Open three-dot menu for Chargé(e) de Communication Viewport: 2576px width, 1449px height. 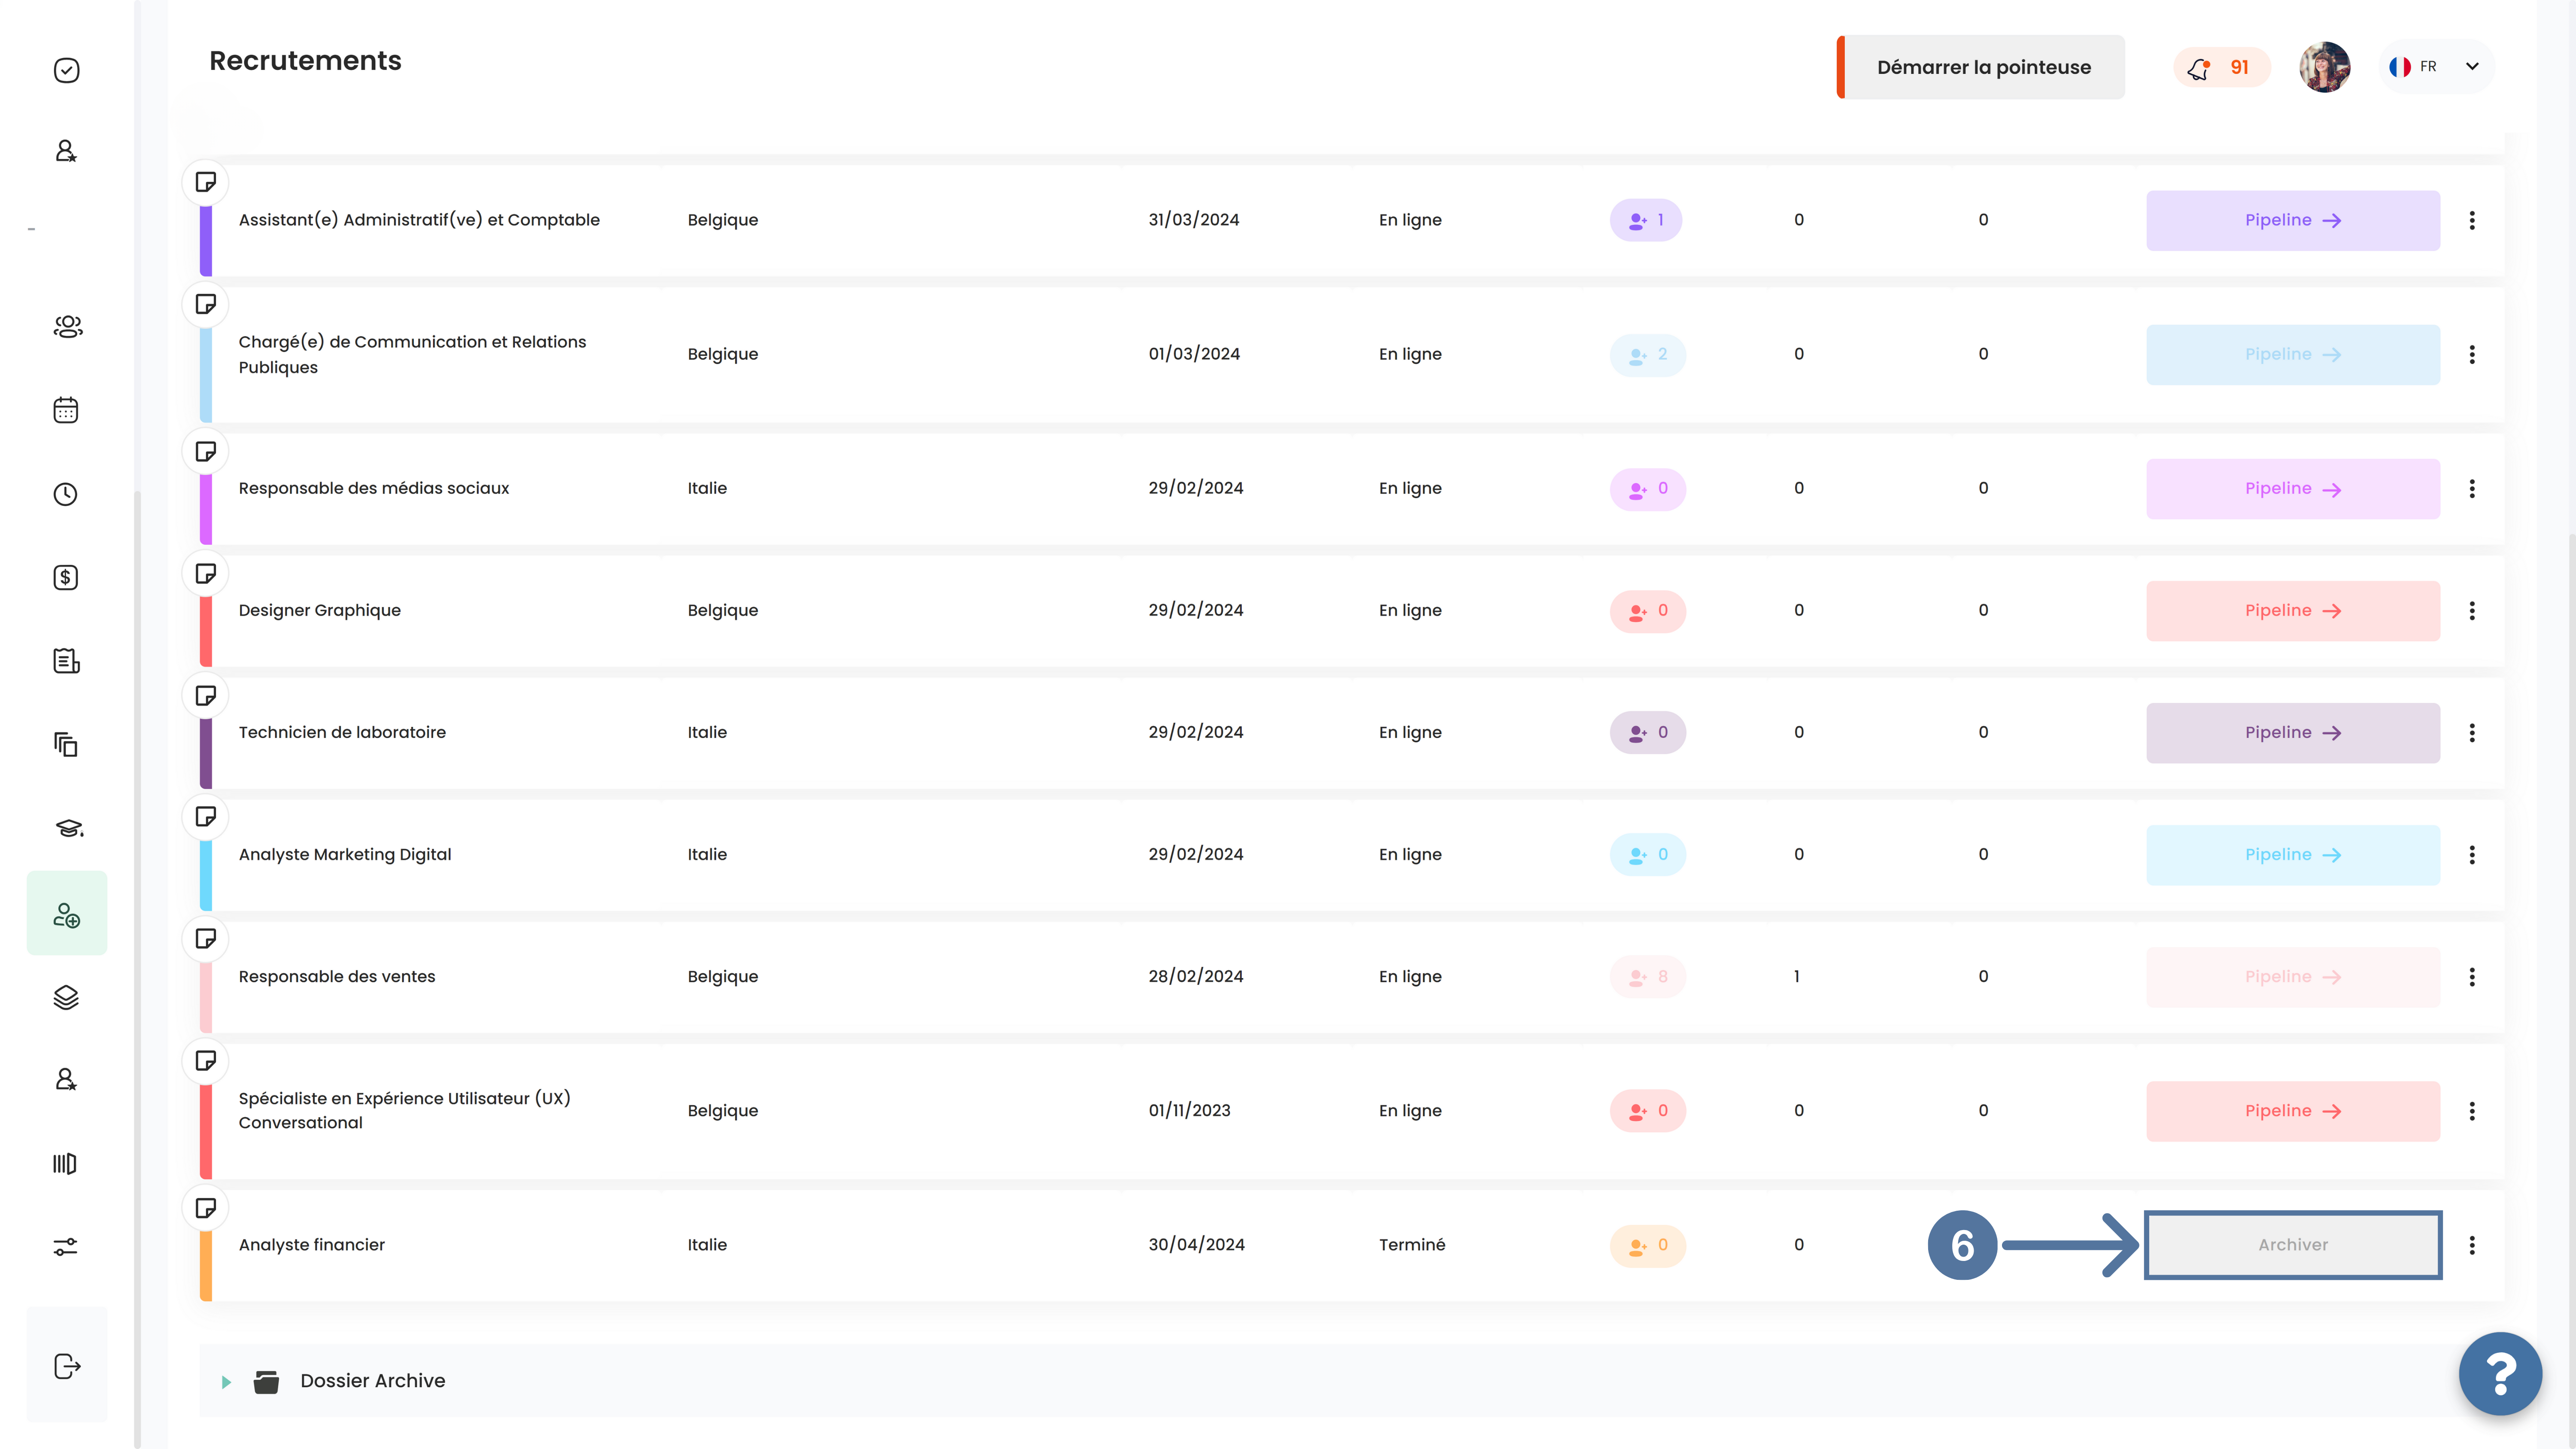click(x=2472, y=354)
